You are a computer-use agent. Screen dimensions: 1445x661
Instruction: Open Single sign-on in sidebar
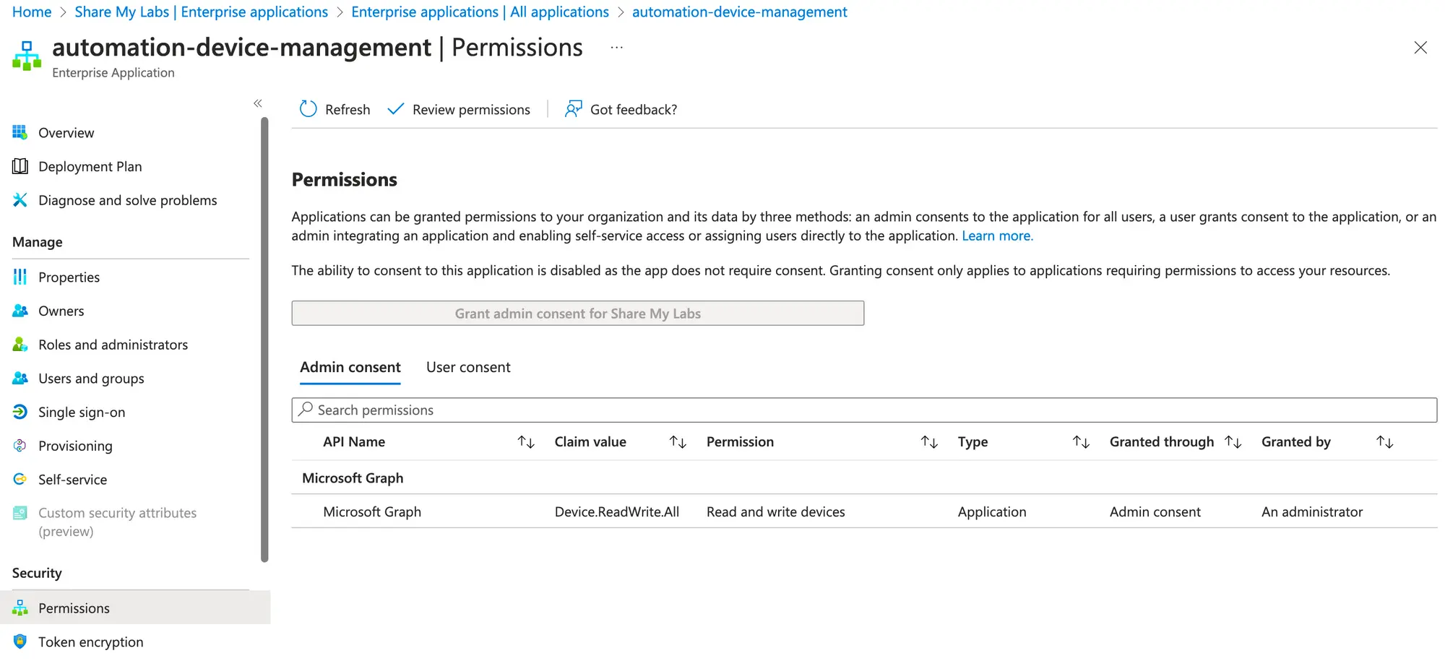[x=81, y=412]
